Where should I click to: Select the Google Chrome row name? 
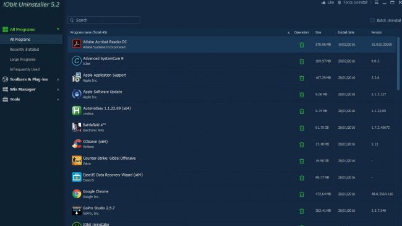pos(96,191)
